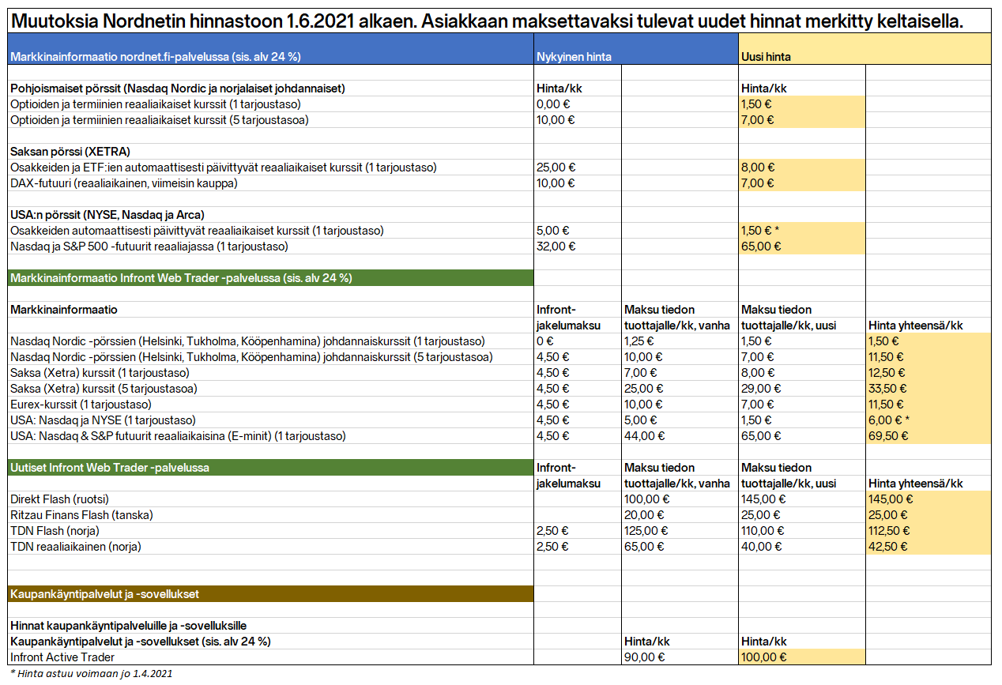Select the "Infront Active Trader" row label
This screenshot has height=685, width=1002.
point(62,657)
